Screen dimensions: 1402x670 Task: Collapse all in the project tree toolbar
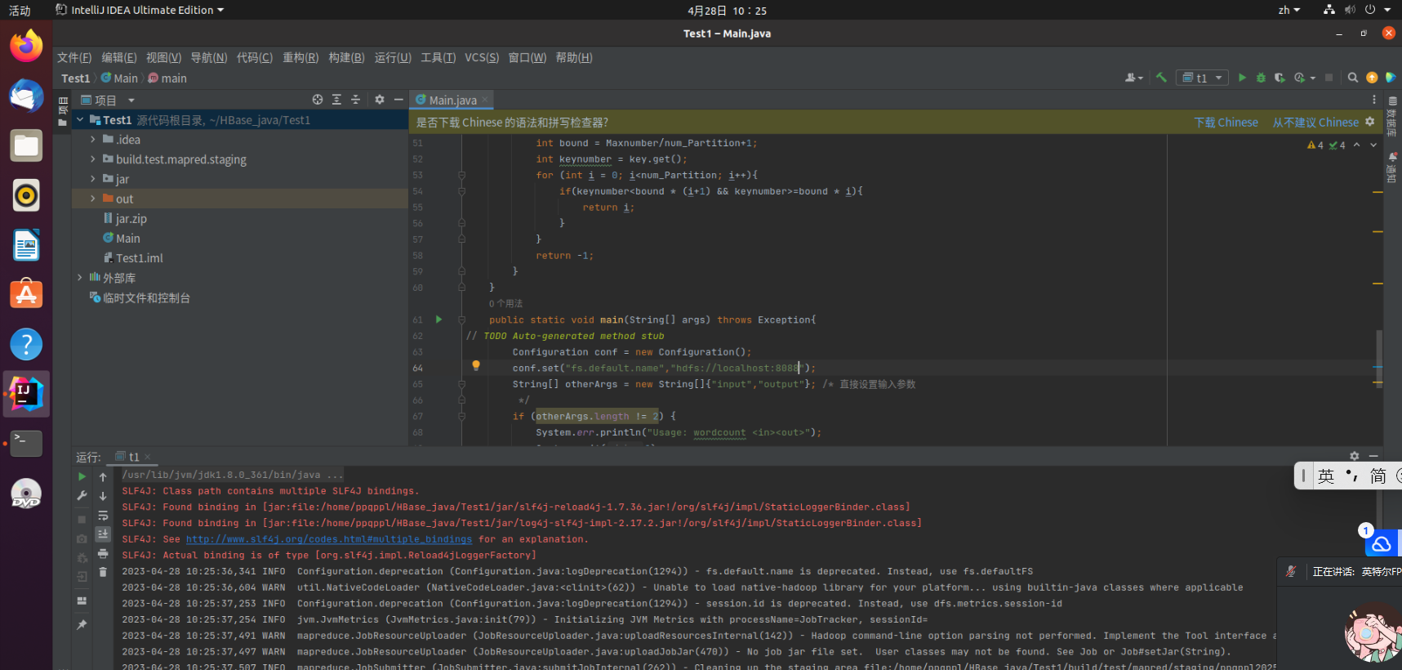pos(355,100)
